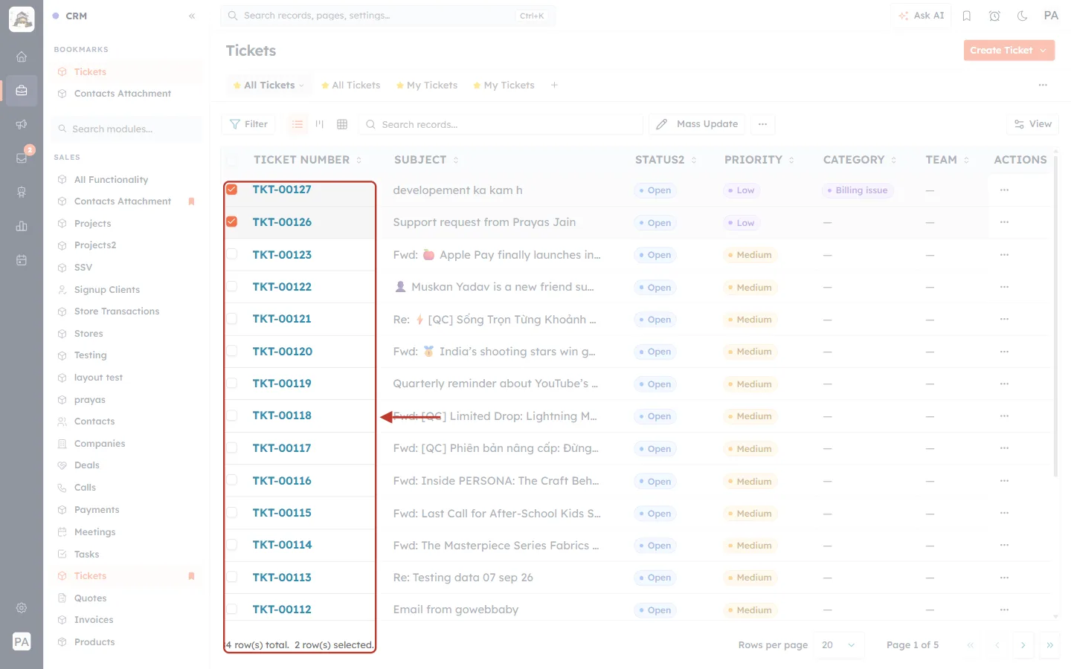Go to next page arrow
Screen dimensions: 1071x669
pos(1023,645)
